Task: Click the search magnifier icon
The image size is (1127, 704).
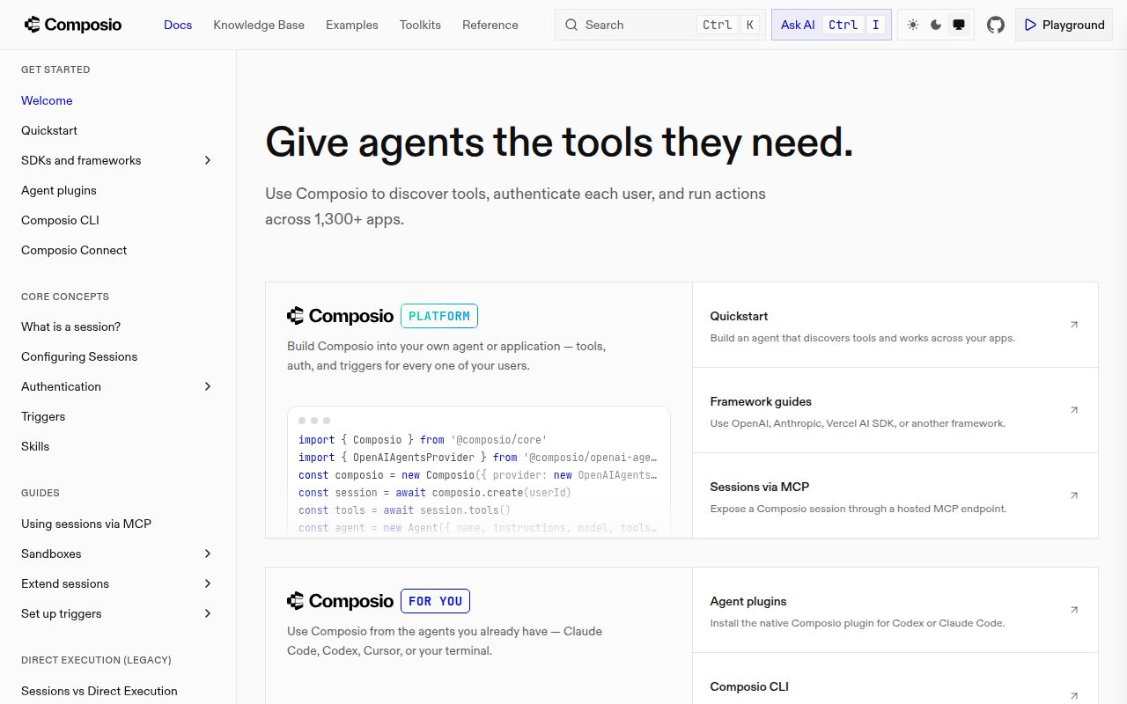Action: coord(571,25)
